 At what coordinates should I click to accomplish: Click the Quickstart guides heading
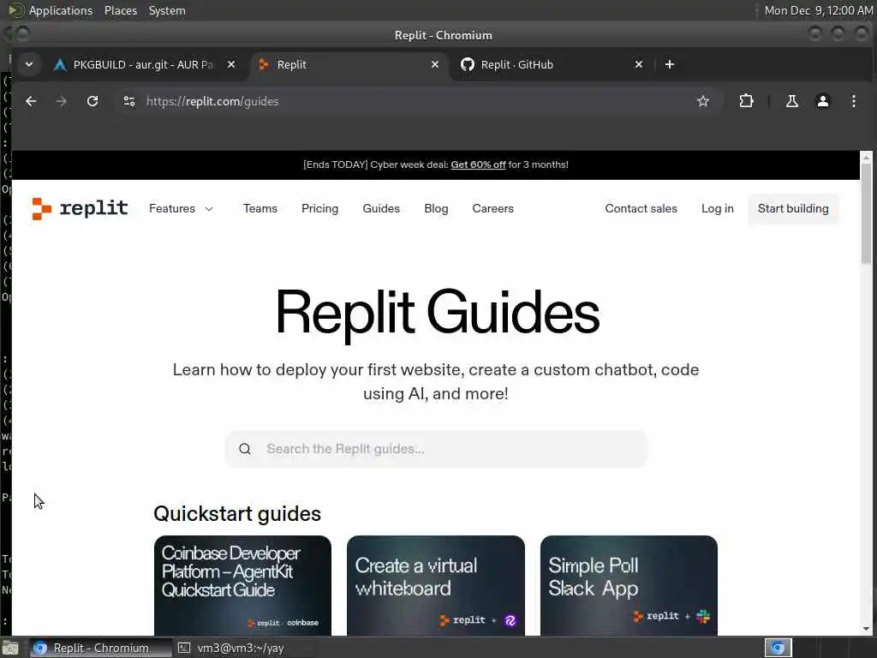[x=237, y=514]
